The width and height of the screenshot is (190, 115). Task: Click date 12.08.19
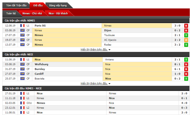[10, 26]
